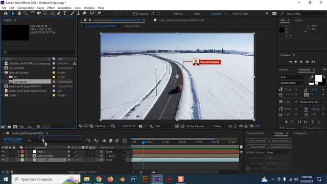Image resolution: width=327 pixels, height=184 pixels.
Task: Select the Ellipse shape tool
Action: coord(52,14)
